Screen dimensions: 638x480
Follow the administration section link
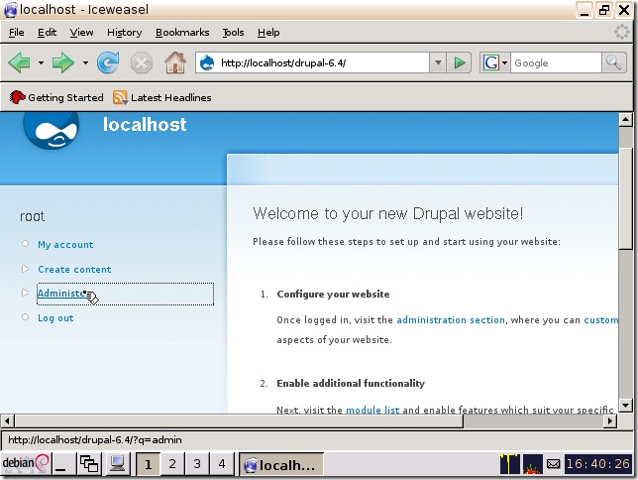pyautogui.click(x=451, y=320)
